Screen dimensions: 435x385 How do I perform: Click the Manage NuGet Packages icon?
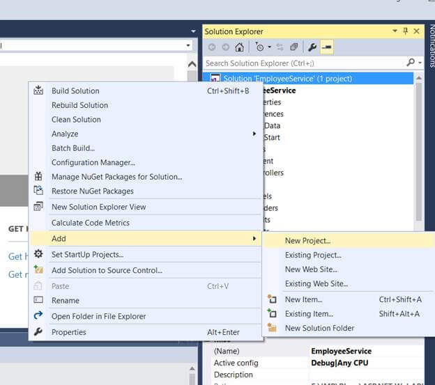click(38, 176)
